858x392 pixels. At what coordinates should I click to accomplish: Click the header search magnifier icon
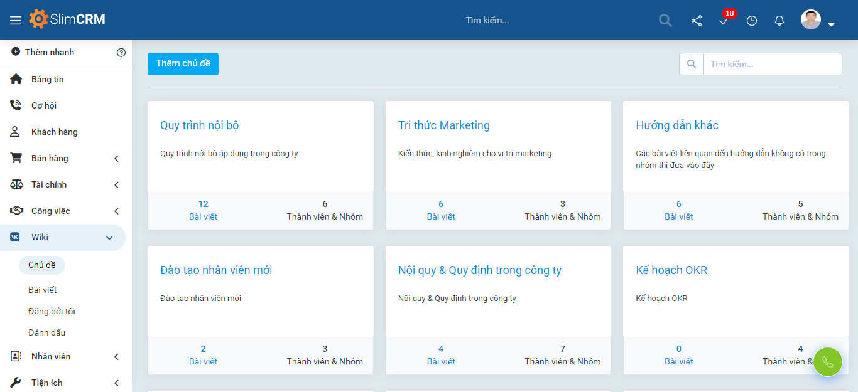[x=665, y=21]
